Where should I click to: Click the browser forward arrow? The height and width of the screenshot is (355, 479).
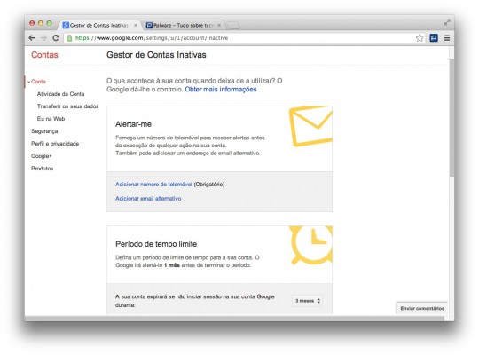pyautogui.click(x=43, y=38)
